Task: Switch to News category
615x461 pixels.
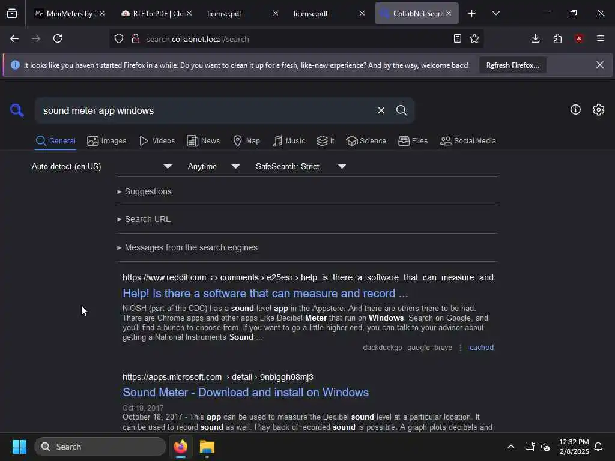Action: [x=204, y=140]
